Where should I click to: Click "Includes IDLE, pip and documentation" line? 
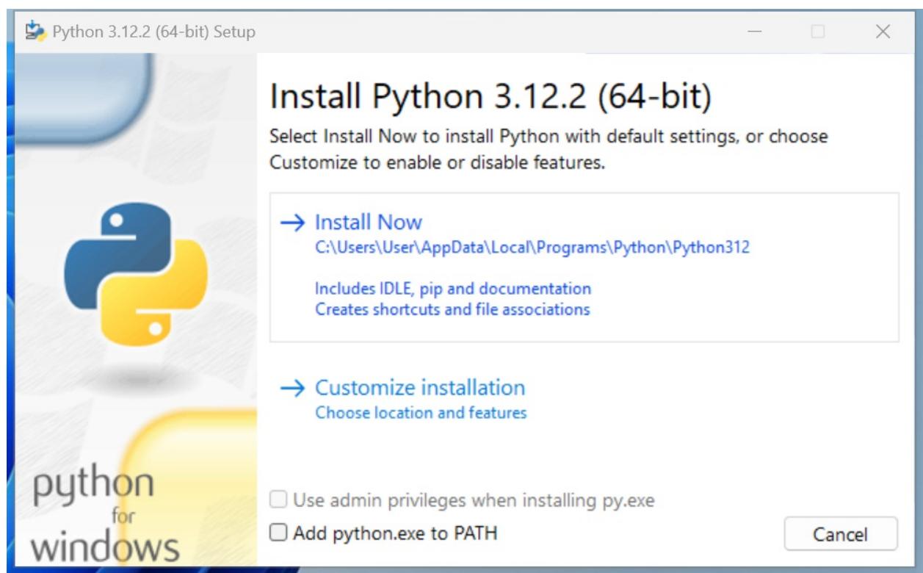453,288
